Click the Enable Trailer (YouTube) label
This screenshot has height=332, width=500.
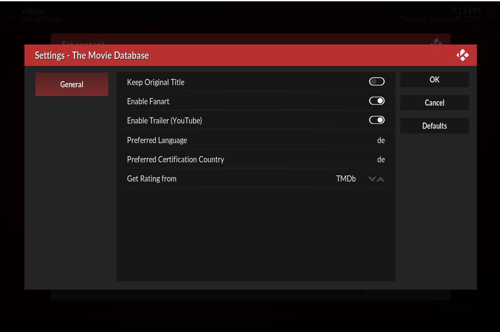164,121
